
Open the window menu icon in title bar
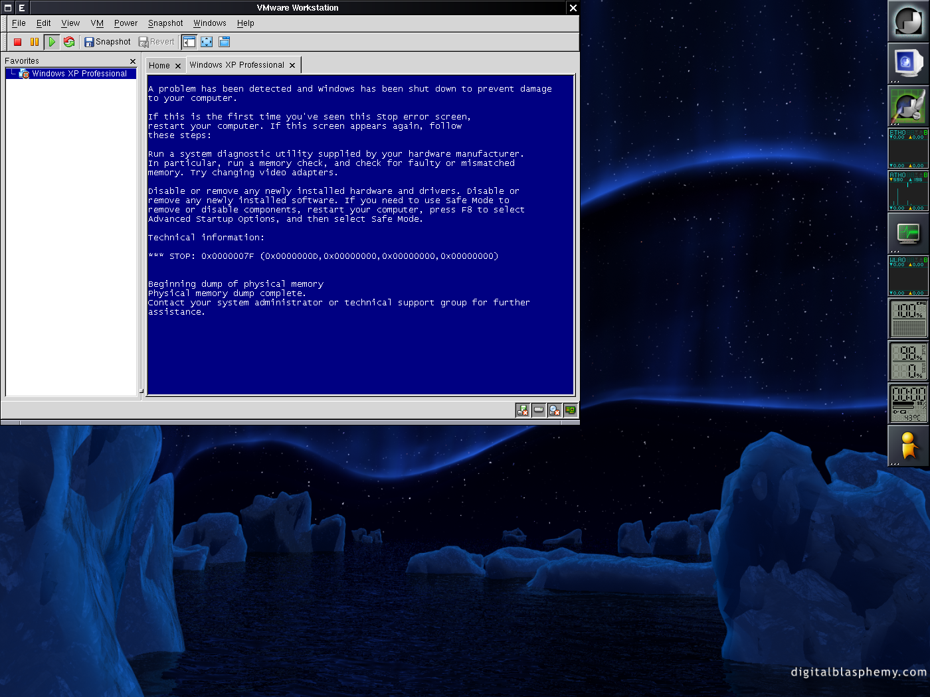point(8,8)
